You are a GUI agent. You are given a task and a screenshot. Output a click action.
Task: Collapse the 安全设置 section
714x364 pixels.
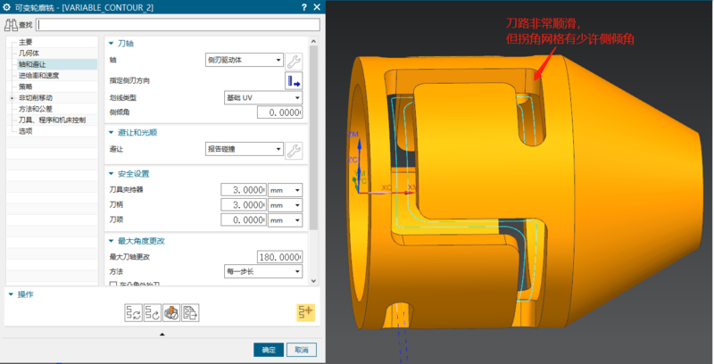(111, 173)
